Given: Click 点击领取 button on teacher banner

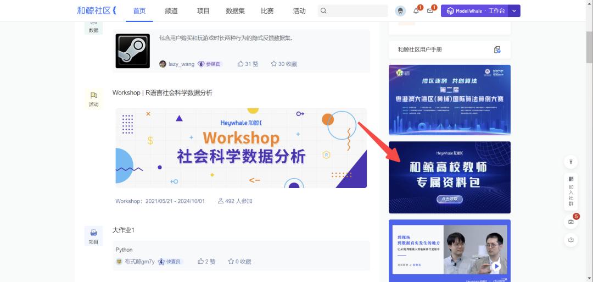Looking at the screenshot, I should pos(449,199).
